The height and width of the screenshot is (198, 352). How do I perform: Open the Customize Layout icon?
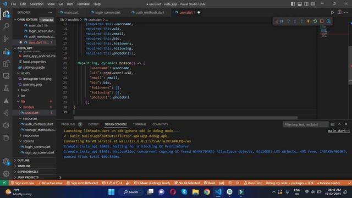[313, 4]
